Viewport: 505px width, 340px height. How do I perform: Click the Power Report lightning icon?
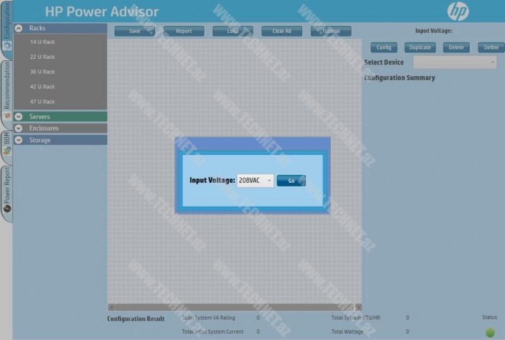click(x=7, y=209)
